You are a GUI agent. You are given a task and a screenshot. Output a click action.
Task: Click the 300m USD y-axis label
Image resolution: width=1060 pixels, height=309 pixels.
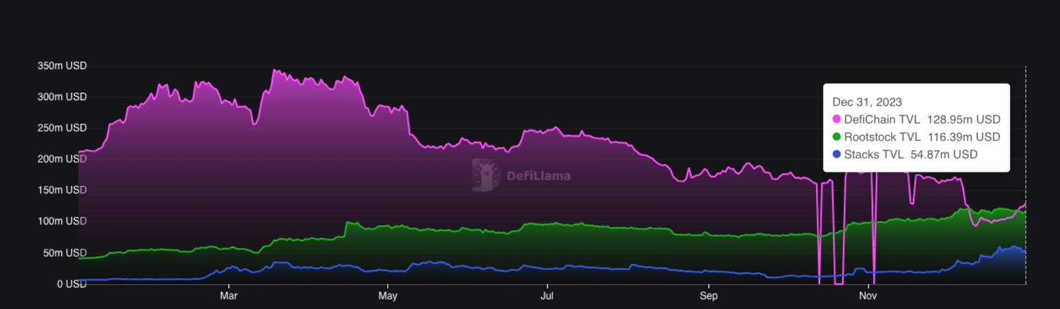[62, 97]
